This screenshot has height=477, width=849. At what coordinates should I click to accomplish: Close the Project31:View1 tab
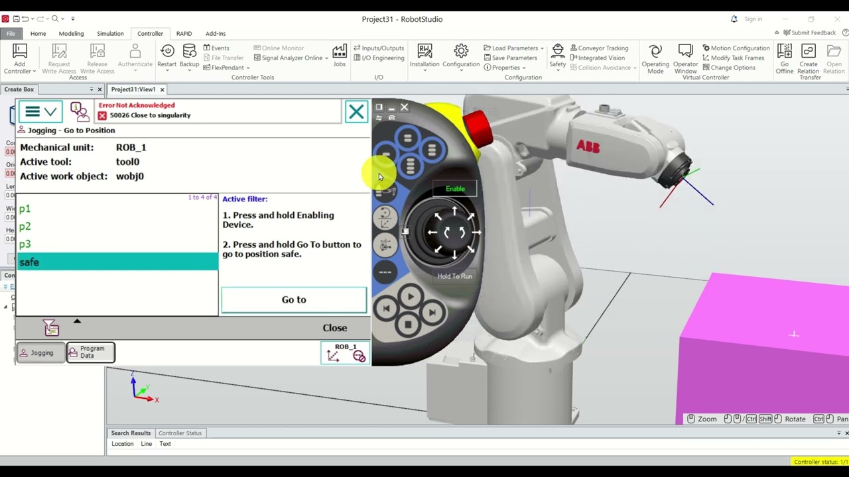click(x=162, y=89)
